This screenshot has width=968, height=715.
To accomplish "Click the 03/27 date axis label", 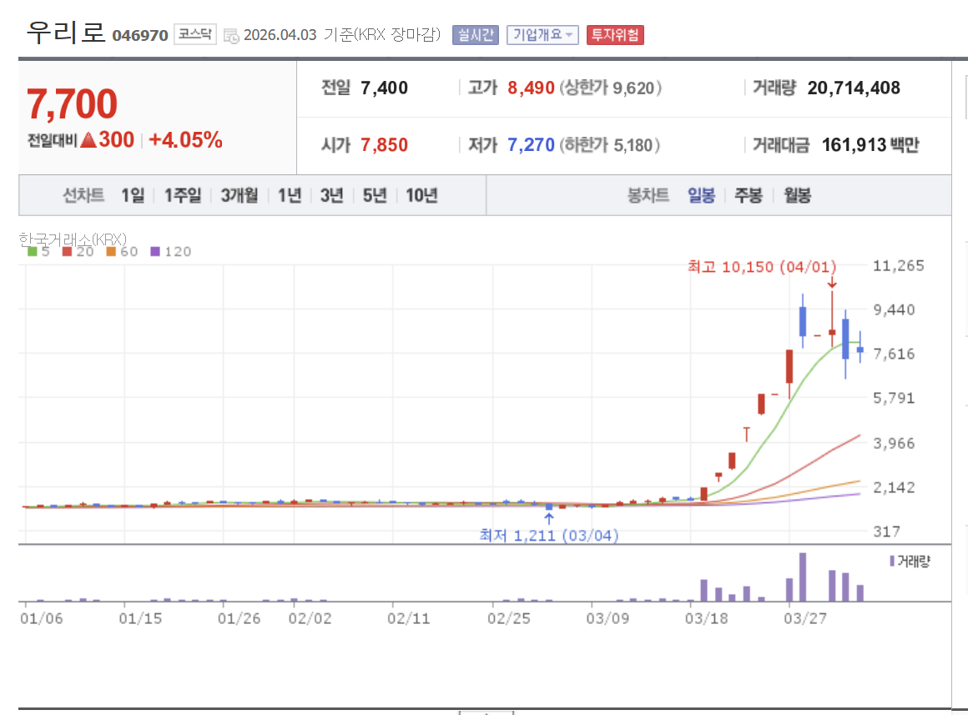I will (805, 619).
